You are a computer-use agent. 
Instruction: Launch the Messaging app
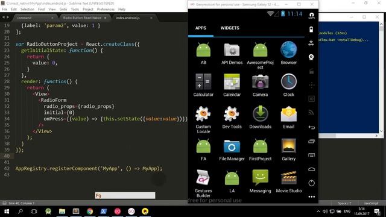point(260,181)
